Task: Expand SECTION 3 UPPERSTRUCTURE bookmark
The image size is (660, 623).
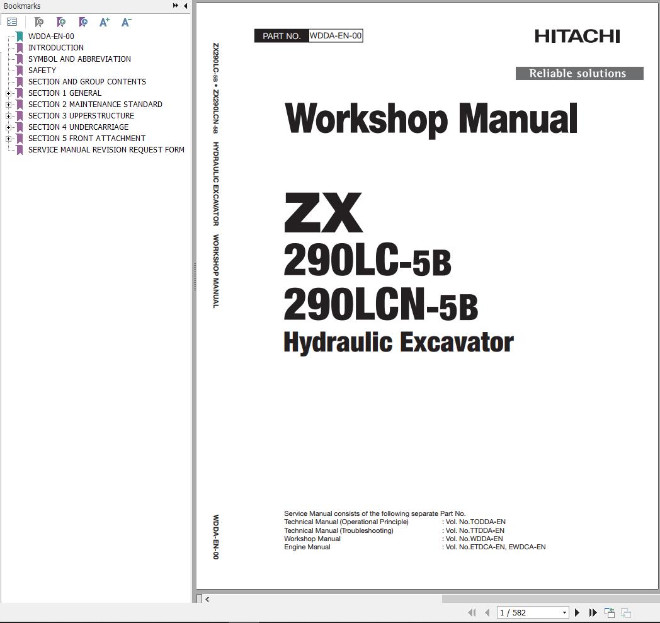Action: [8, 116]
